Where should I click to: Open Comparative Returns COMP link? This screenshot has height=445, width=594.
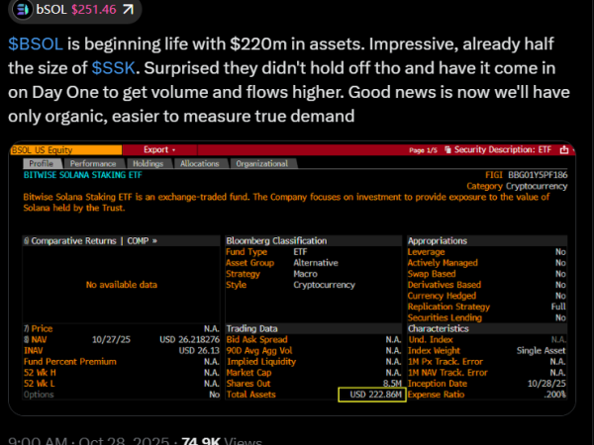coord(94,241)
